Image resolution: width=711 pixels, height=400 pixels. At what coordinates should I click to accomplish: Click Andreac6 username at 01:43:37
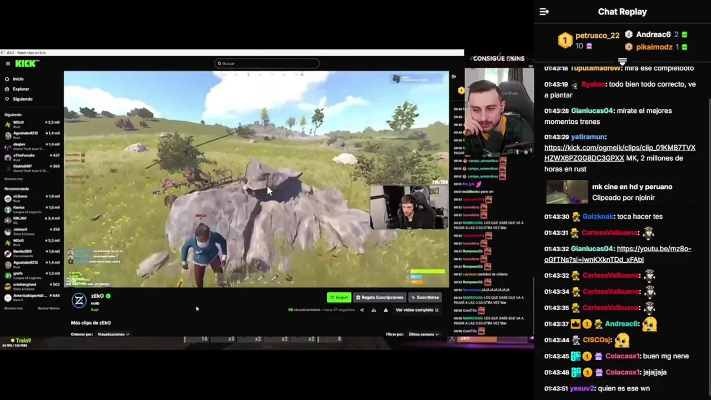click(x=622, y=324)
